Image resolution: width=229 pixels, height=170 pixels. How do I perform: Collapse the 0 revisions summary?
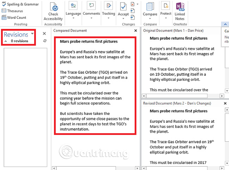[6, 41]
